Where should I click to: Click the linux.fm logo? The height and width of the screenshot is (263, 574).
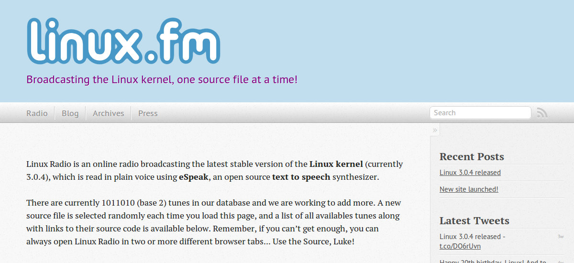(123, 41)
